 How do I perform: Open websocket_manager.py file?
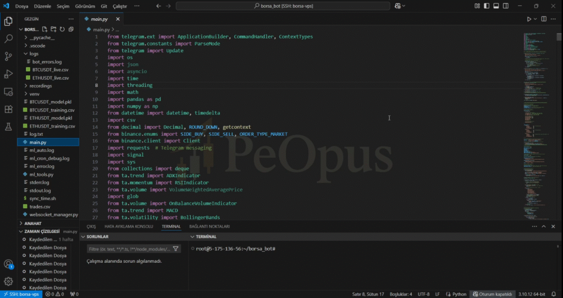(x=53, y=214)
